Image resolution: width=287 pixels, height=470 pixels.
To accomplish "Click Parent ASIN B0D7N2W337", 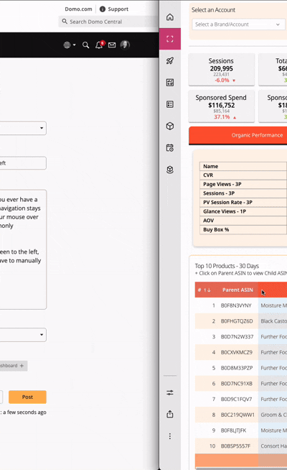I will click(x=237, y=336).
